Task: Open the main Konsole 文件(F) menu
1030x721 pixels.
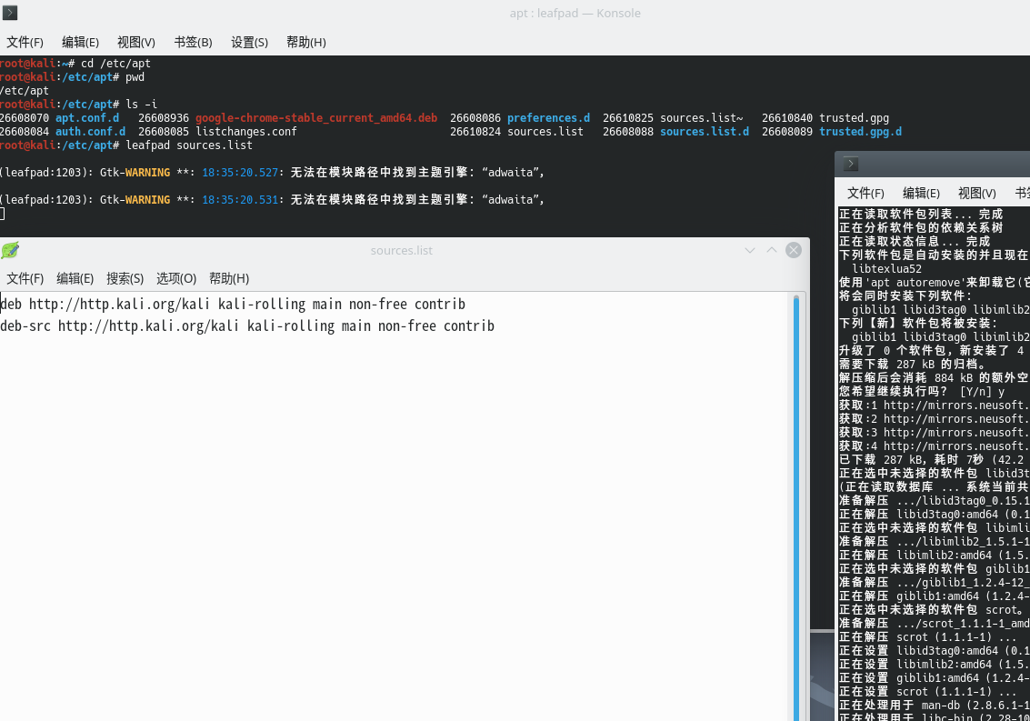Action: coord(25,42)
